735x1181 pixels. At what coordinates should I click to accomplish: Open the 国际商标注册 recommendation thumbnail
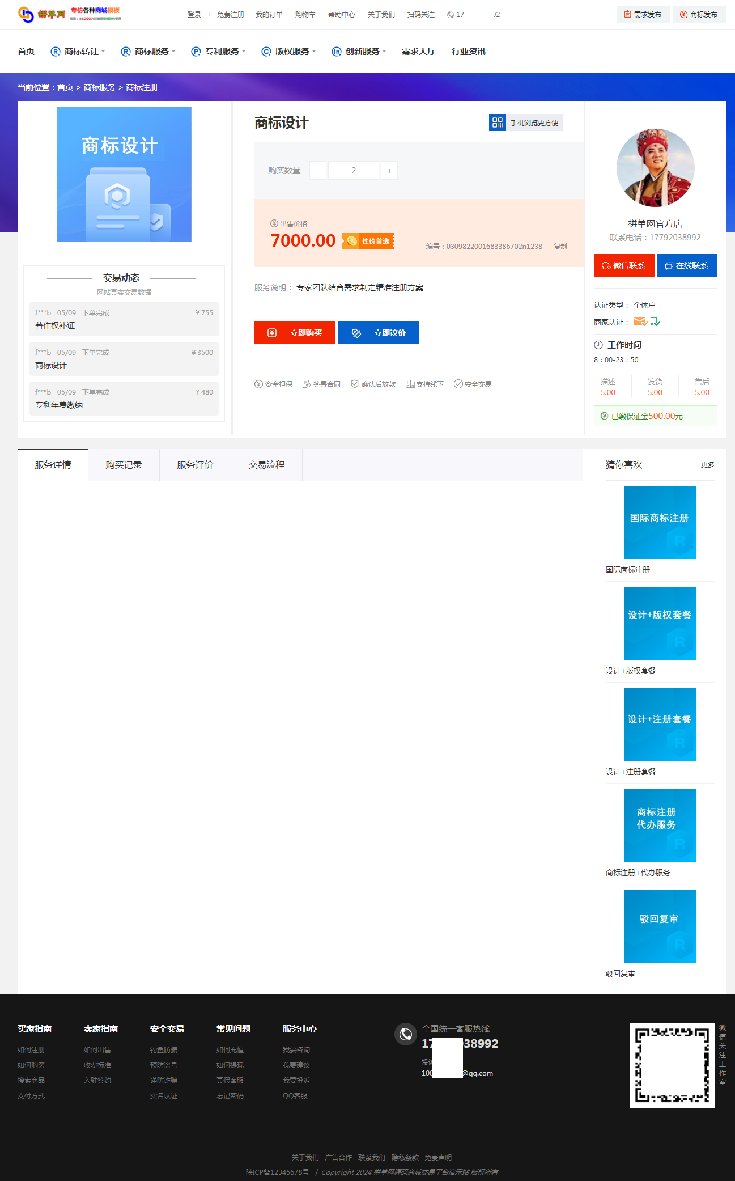(x=660, y=523)
